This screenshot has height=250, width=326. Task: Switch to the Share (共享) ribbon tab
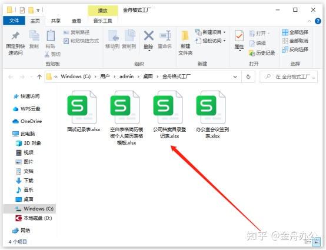(56, 21)
